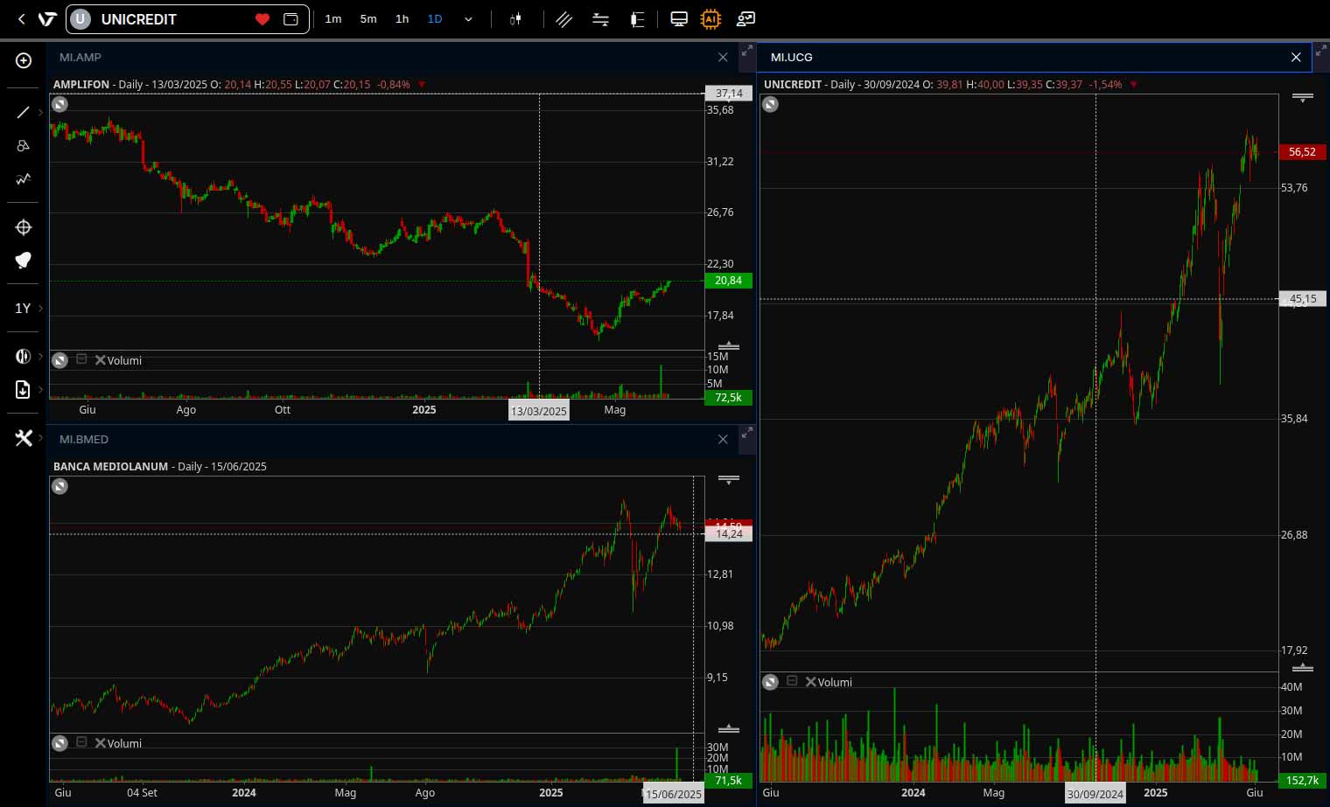The image size is (1330, 807).
Task: Select the shapes drawing tool
Action: 24,145
